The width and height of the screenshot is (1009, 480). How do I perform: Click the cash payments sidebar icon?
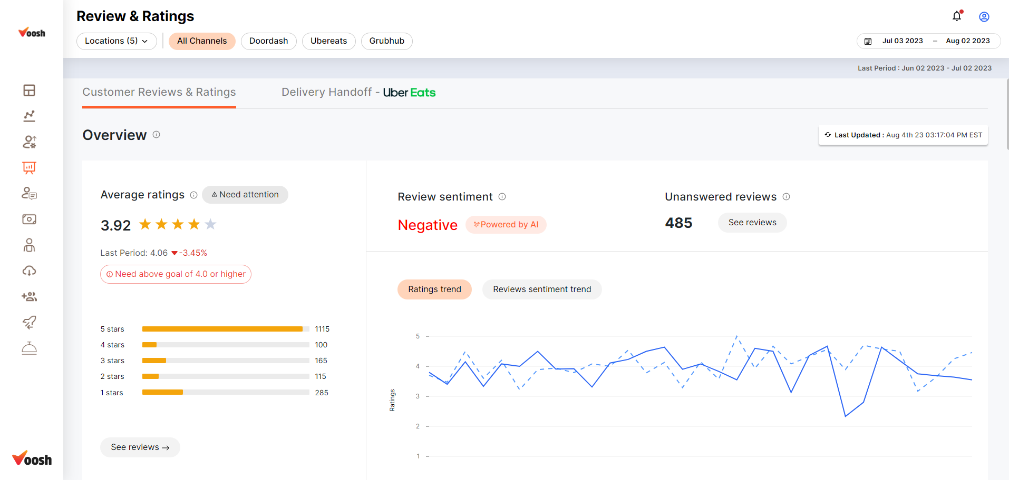click(x=29, y=219)
